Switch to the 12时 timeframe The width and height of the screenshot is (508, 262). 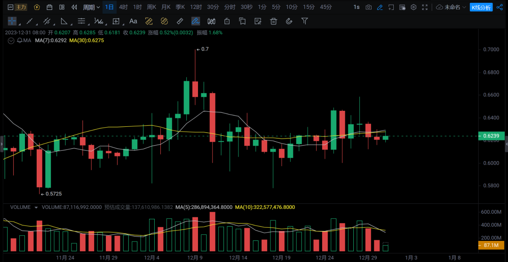[196, 7]
